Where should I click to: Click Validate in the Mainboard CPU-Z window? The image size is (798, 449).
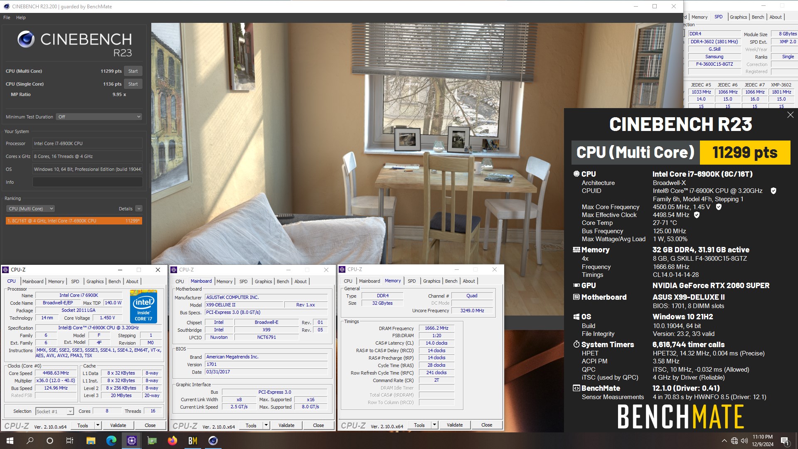click(286, 425)
